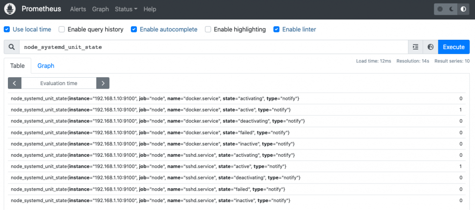The width and height of the screenshot is (475, 210).
Task: Click the Resolution: 14s text
Action: pyautogui.click(x=413, y=61)
